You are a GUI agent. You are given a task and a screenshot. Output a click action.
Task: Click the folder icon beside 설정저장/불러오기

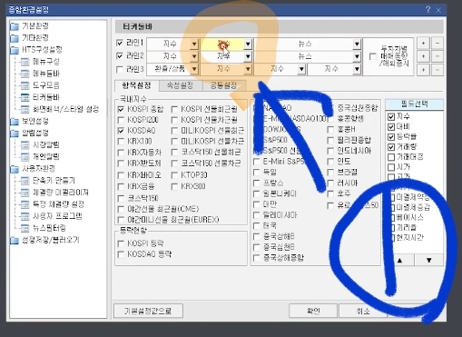pyautogui.click(x=15, y=241)
